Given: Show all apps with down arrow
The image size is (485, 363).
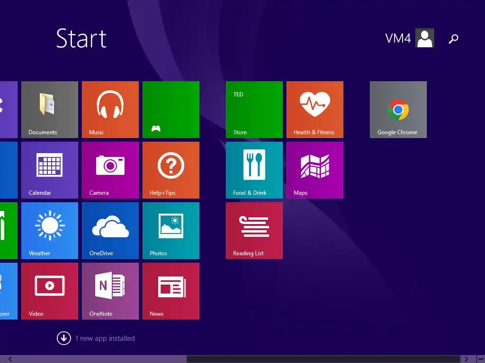Looking at the screenshot, I should pyautogui.click(x=64, y=338).
